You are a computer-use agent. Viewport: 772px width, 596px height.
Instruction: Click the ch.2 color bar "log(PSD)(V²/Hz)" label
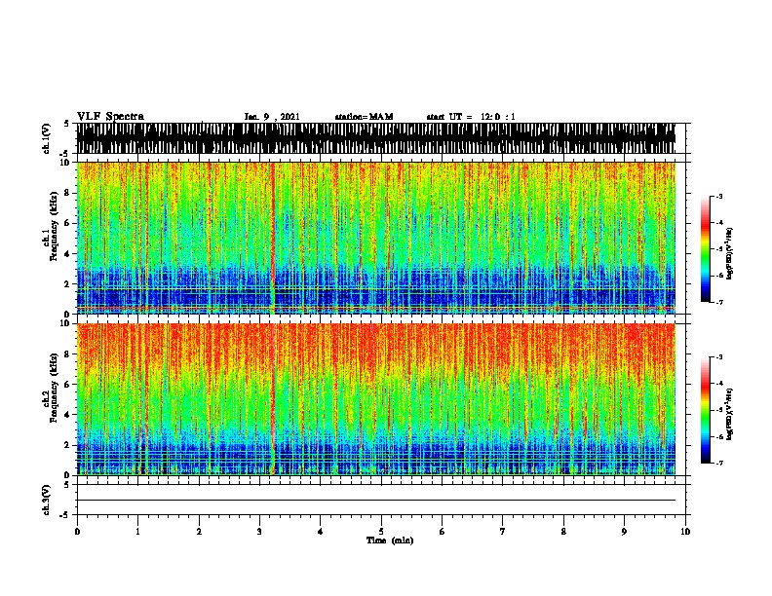(x=730, y=414)
